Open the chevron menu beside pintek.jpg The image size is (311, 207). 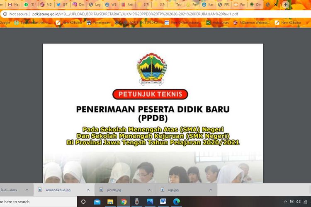point(150,190)
